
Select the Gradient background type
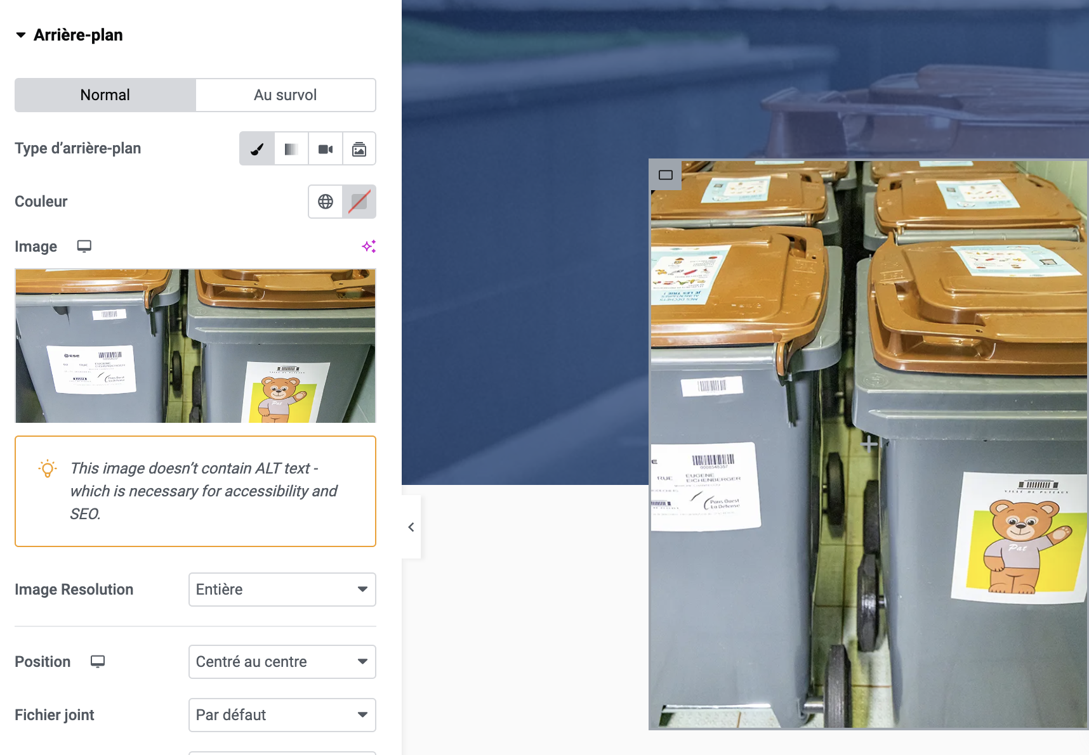[291, 149]
